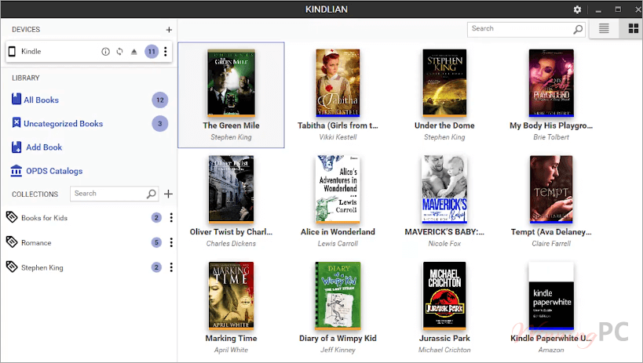Select Maverick's Baby book cover
Image resolution: width=643 pixels, height=363 pixels.
coord(444,189)
